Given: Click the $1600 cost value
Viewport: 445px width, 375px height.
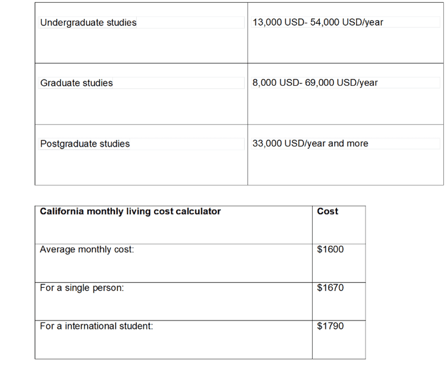Looking at the screenshot, I should (330, 250).
